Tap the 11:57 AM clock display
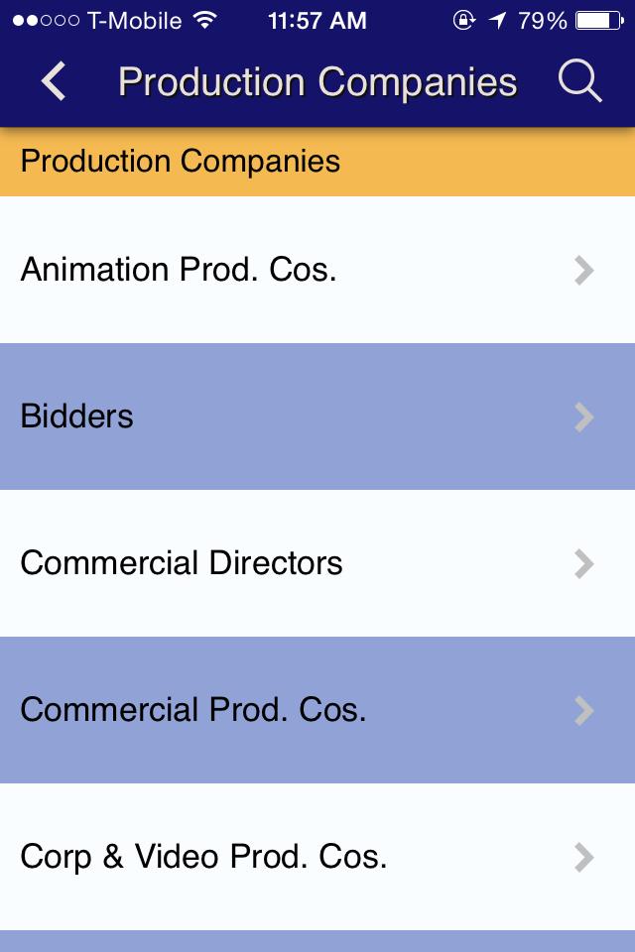The image size is (635, 952). [x=317, y=19]
